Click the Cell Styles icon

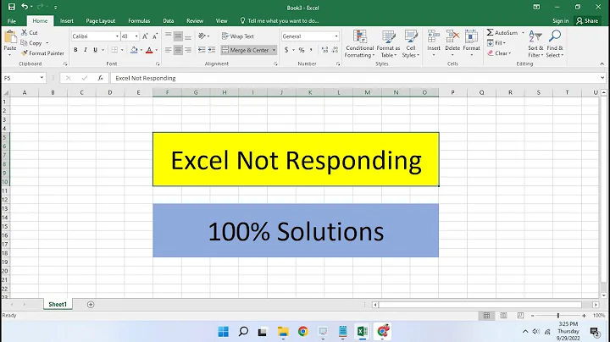411,37
